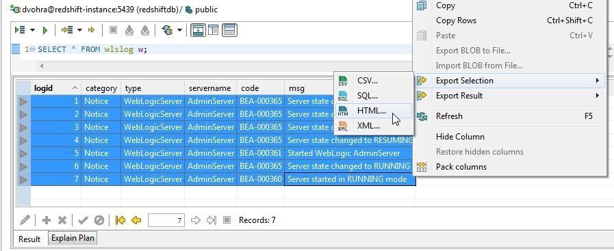Click the 'Started WebLogic AdminServer' cell
The image size is (614, 251).
(x=350, y=153)
